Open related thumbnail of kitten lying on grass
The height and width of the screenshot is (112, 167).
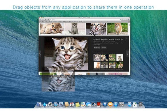[x=112, y=57]
